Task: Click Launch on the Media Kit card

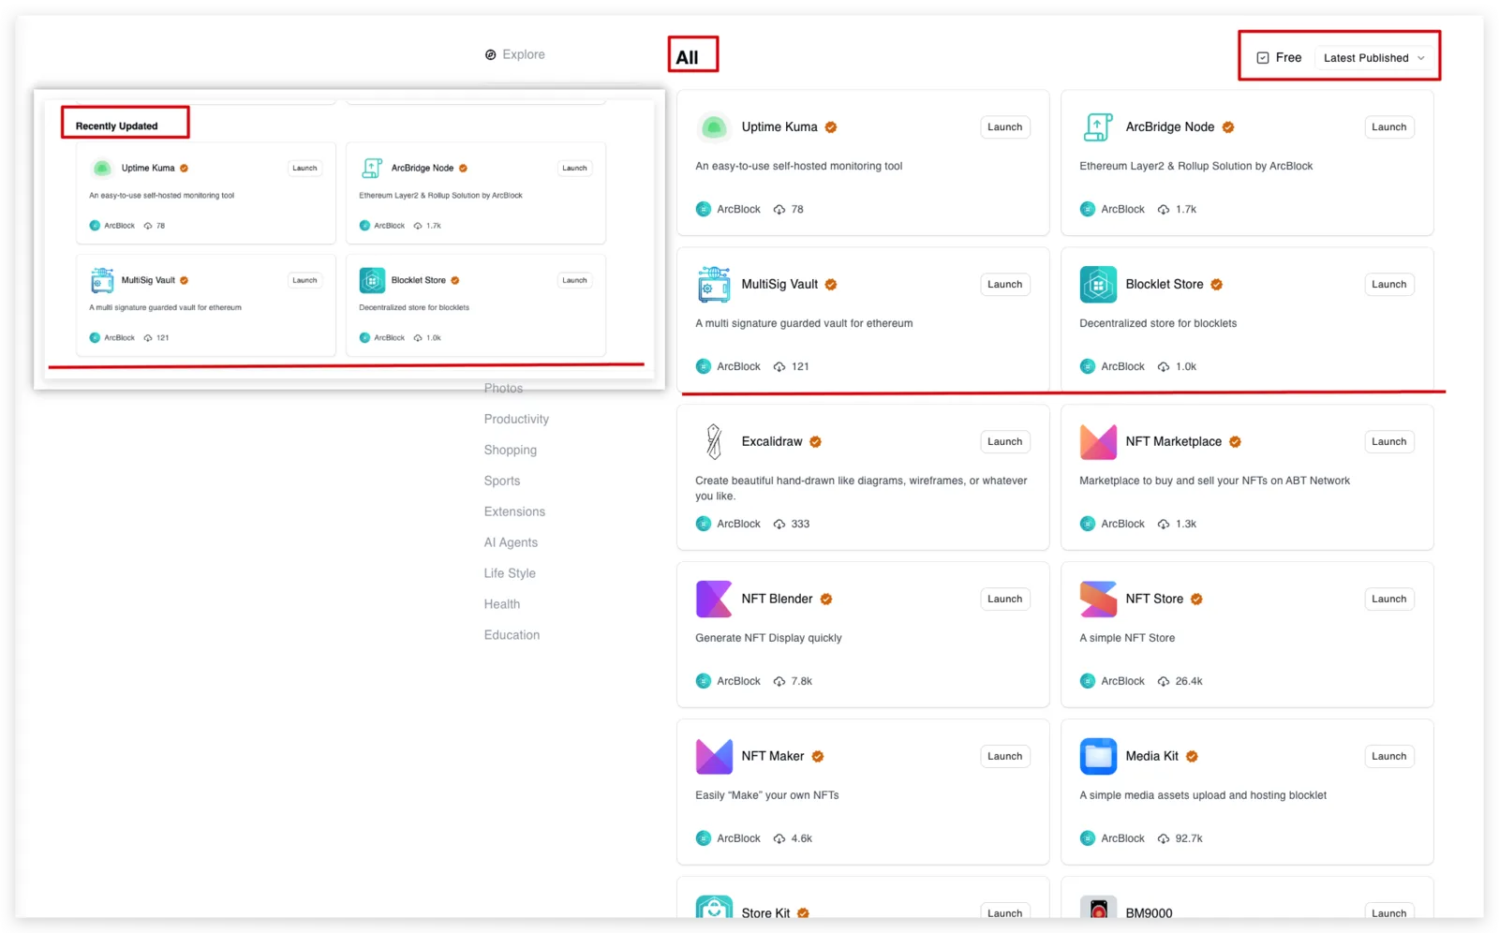Action: click(x=1389, y=757)
